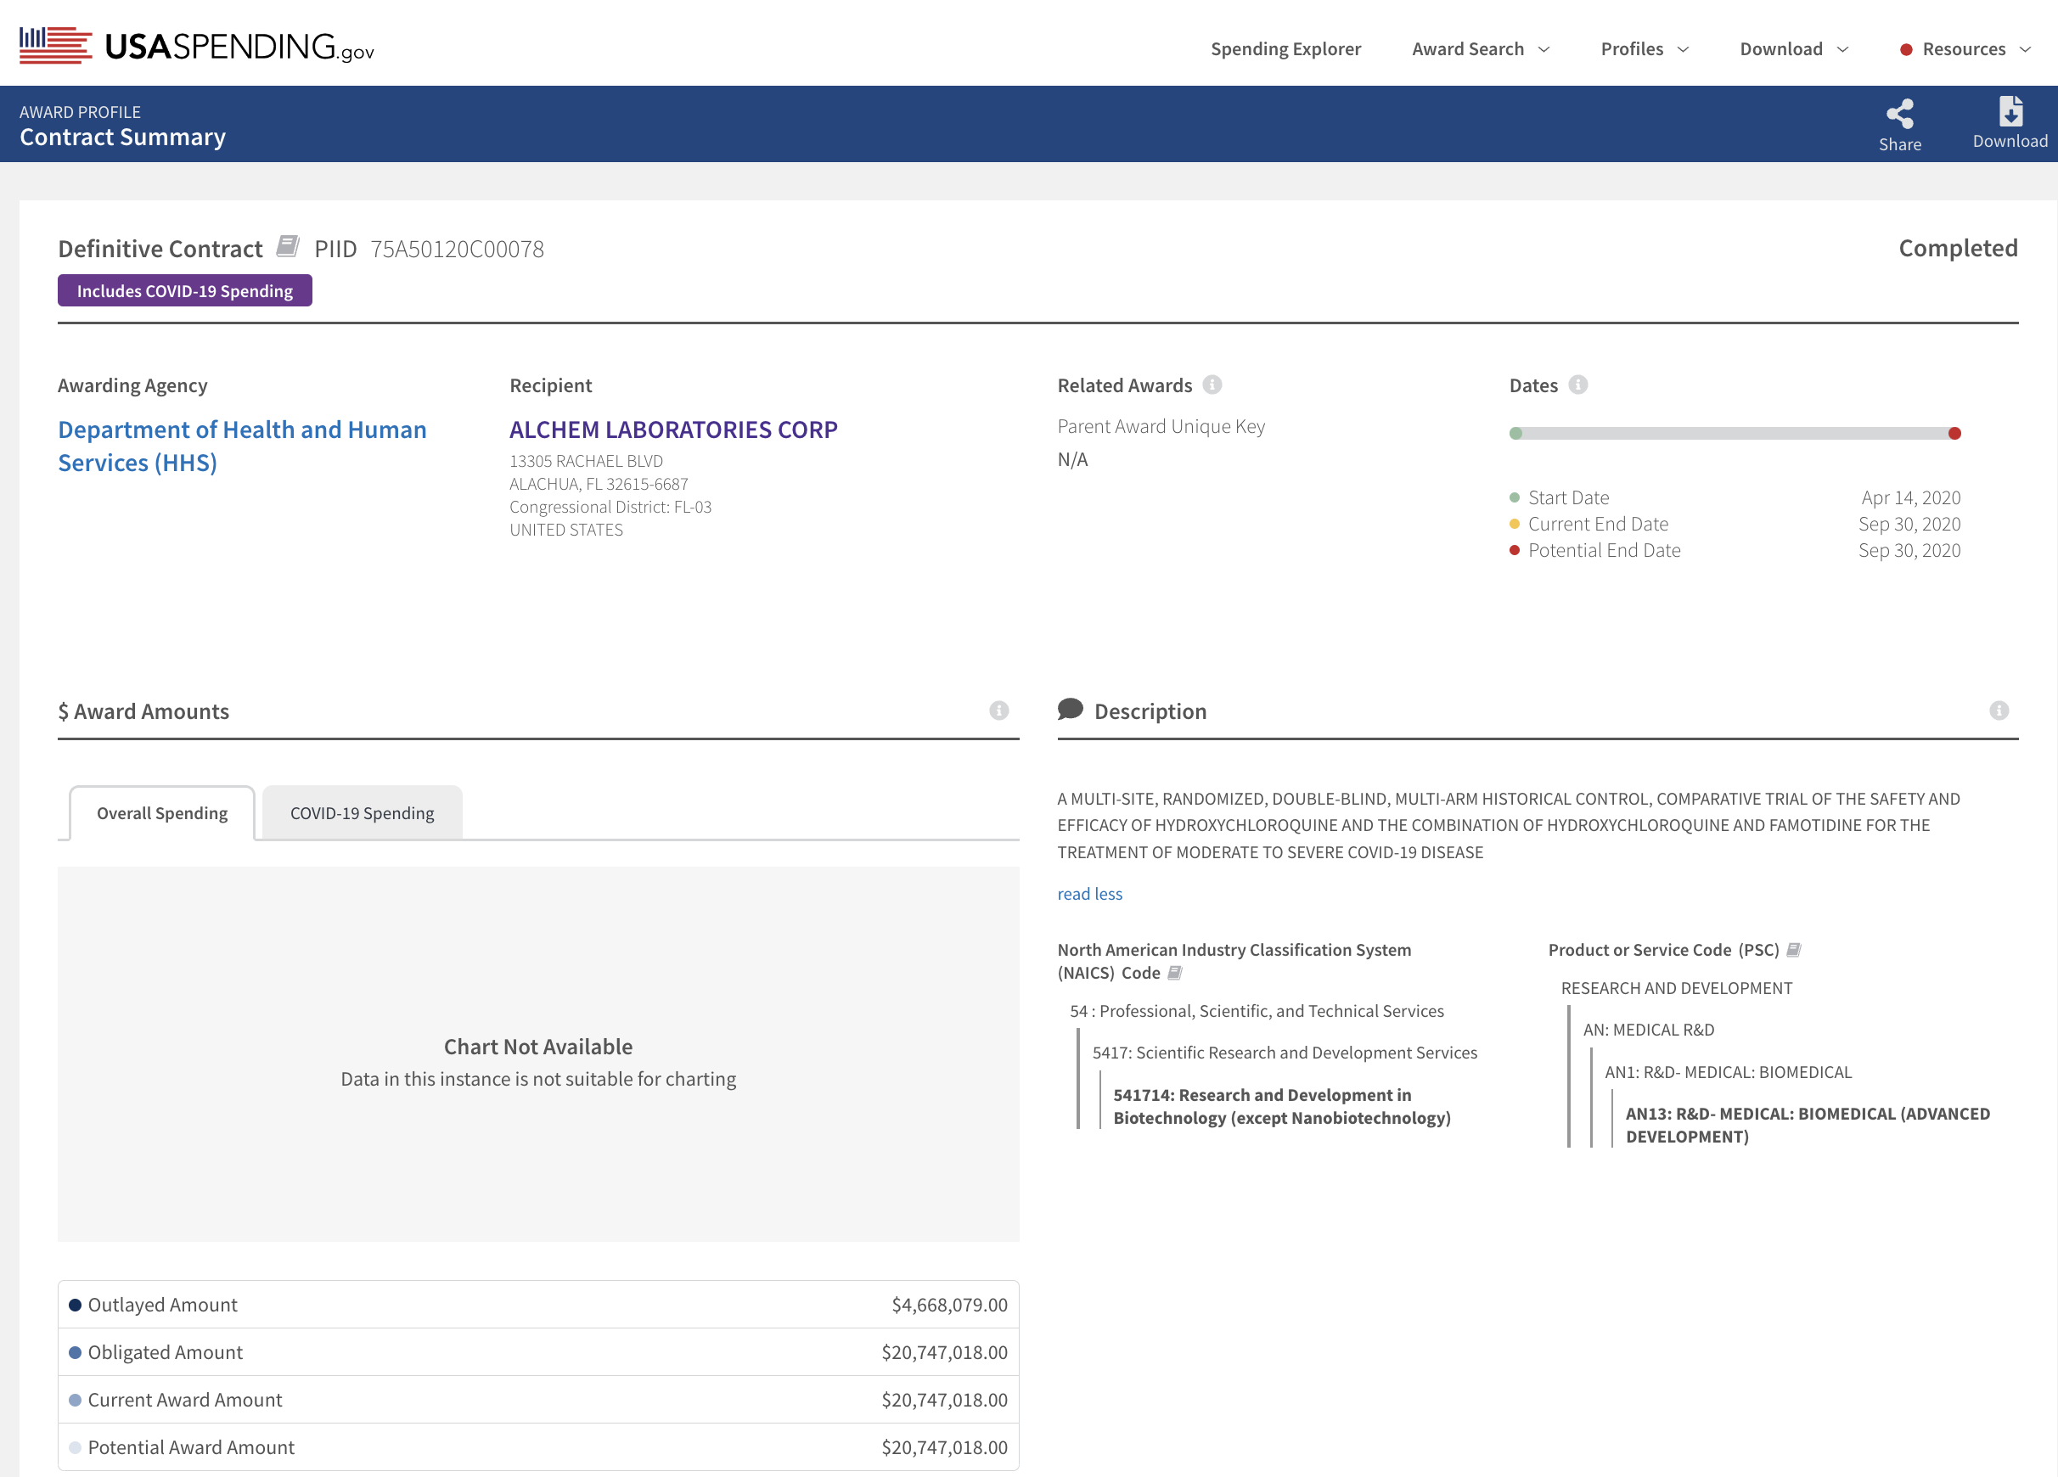Click the Completed status text
Image resolution: width=2058 pixels, height=1477 pixels.
(x=1958, y=248)
